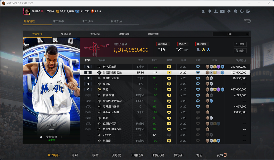Click the shield security icon in top bar
Viewport: 274px width, 160px height.
pyautogui.click(x=235, y=11)
